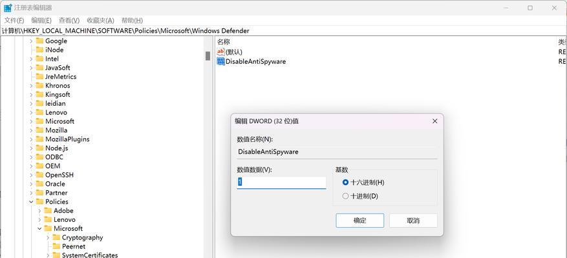Close the 编辑 DWORD dialog
The height and width of the screenshot is (258, 567).
click(x=435, y=121)
